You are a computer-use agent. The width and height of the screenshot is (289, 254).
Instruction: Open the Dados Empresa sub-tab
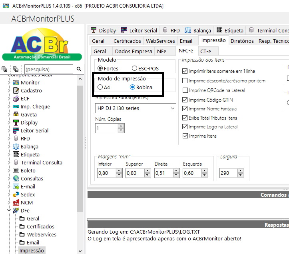point(134,51)
